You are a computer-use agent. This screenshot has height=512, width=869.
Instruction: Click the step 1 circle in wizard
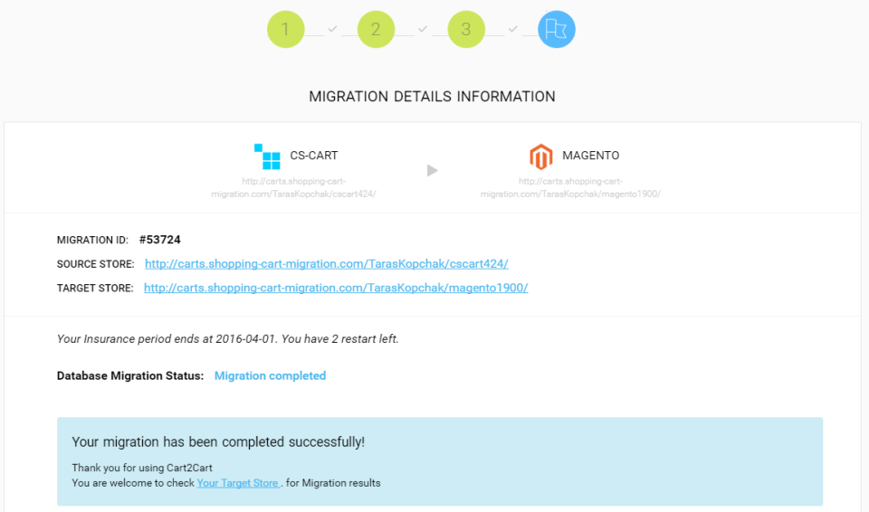(x=285, y=29)
